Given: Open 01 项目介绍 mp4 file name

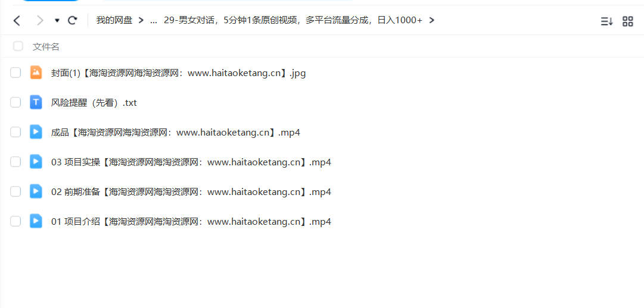Looking at the screenshot, I should [191, 222].
